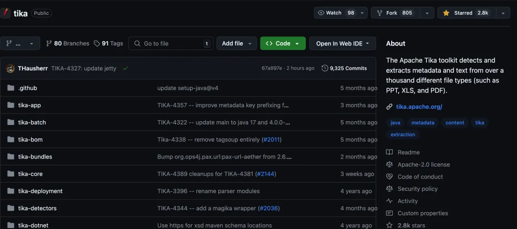
Task: Open pull request #2011 link
Action: (x=272, y=139)
